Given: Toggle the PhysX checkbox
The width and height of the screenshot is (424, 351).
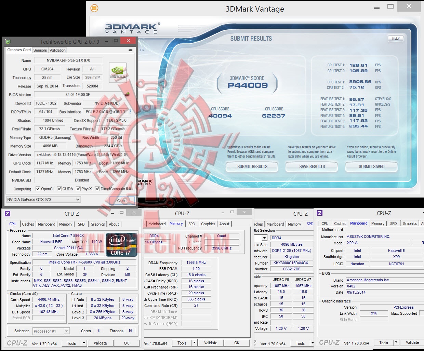Looking at the screenshot, I should [78, 189].
